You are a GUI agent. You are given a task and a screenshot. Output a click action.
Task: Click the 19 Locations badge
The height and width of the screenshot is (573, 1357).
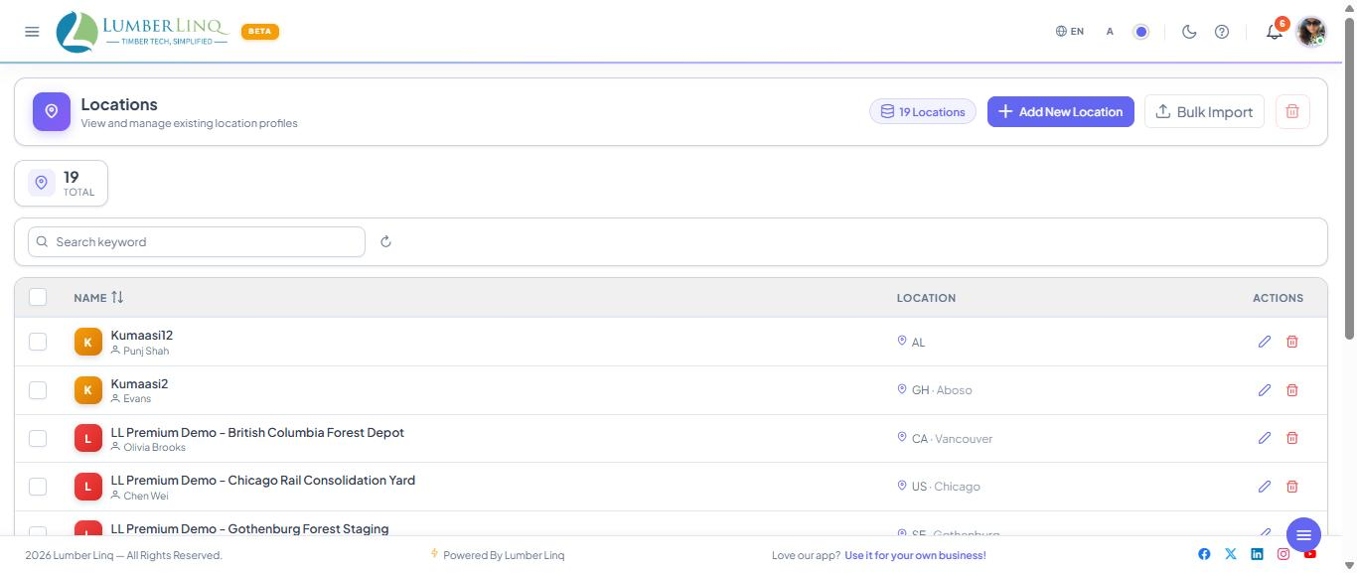pyautogui.click(x=923, y=111)
